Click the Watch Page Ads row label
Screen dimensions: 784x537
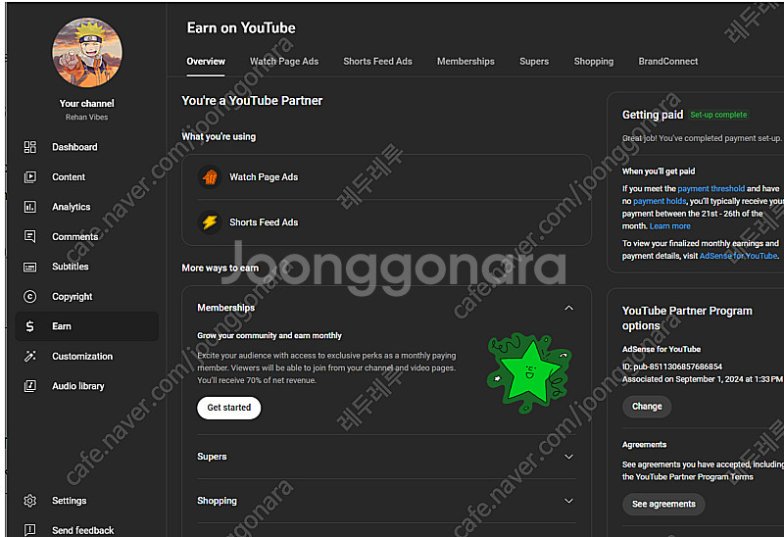click(x=264, y=177)
